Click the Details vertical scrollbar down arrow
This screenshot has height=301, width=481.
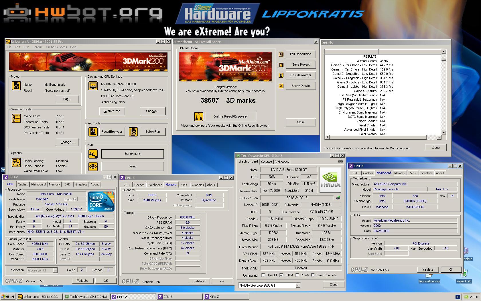click(443, 133)
